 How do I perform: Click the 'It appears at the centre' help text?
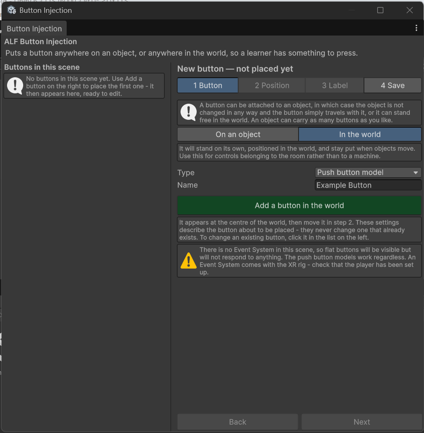(292, 230)
